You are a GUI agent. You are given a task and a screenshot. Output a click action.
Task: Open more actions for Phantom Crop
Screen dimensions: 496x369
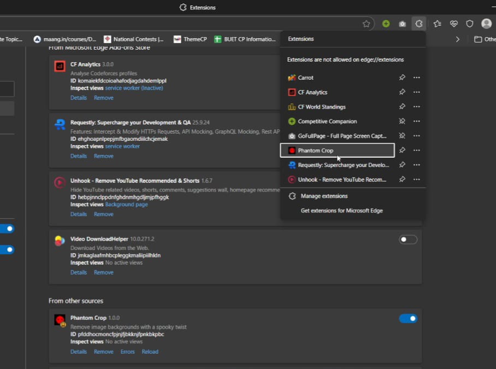tap(417, 150)
